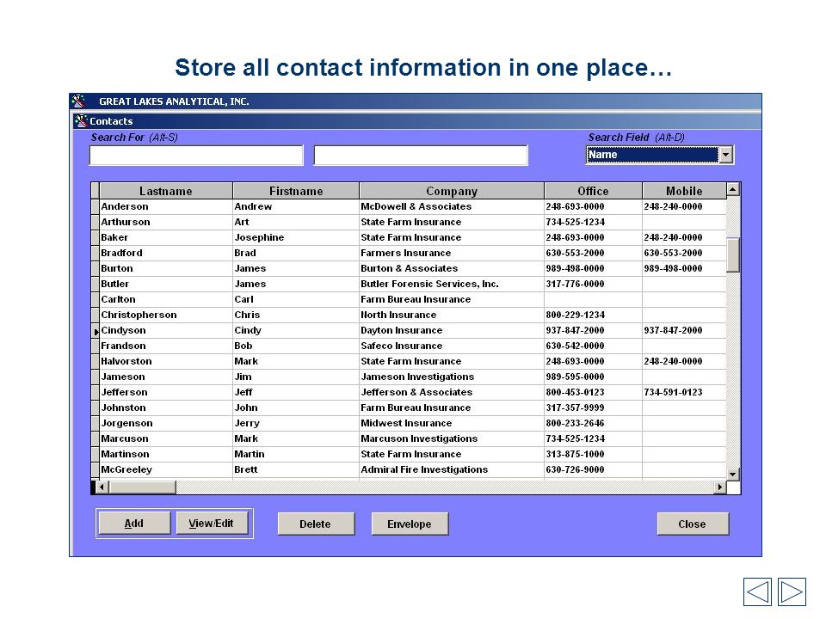
Task: Click the McDowell & Associates company cell
Action: [452, 206]
